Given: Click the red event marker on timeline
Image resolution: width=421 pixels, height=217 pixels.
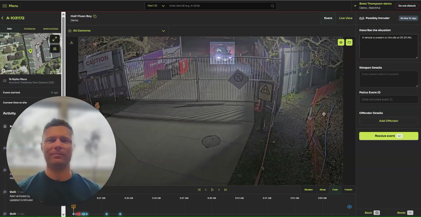Looking at the screenshot, I should point(79,214).
